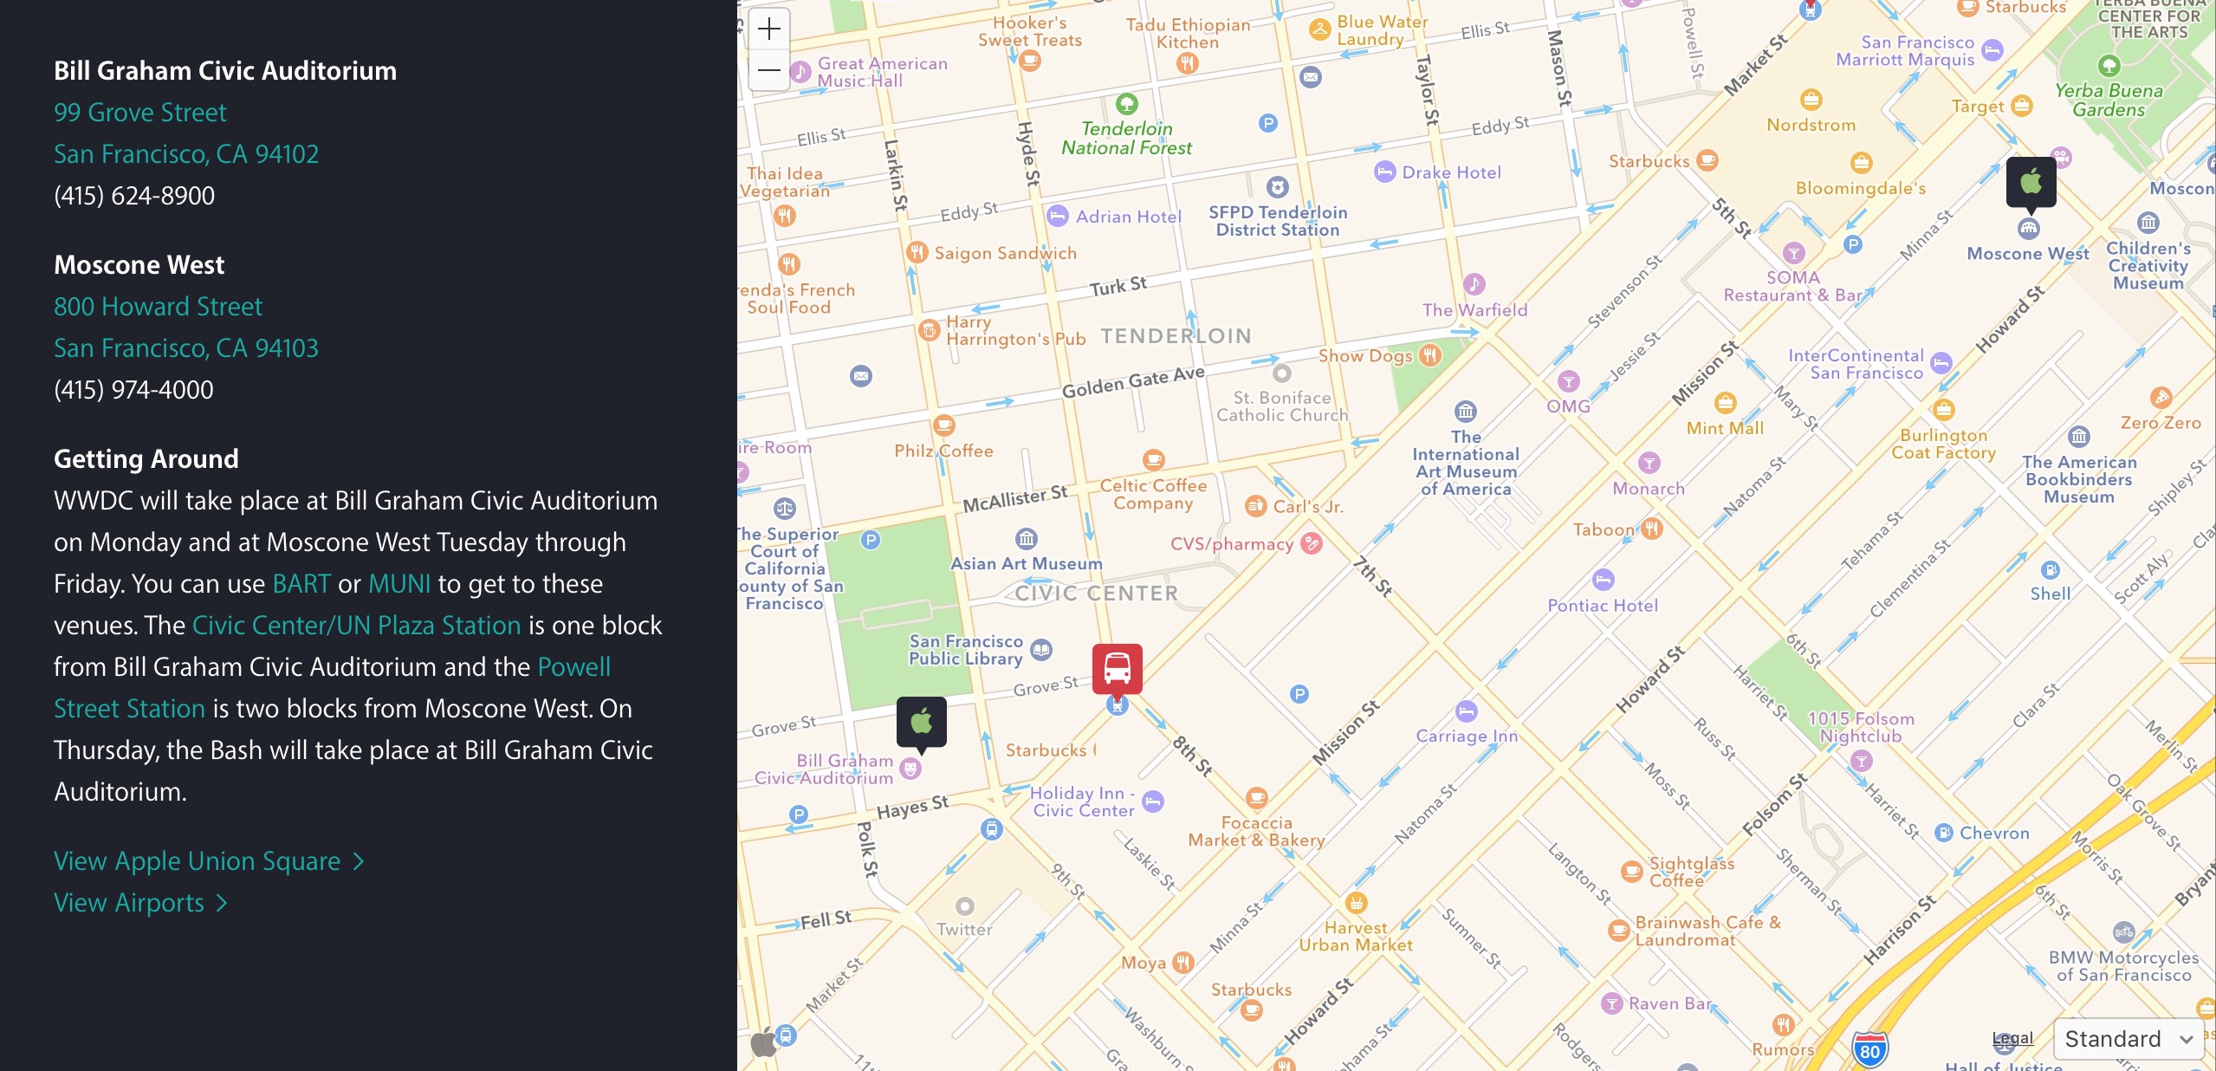Image resolution: width=2216 pixels, height=1071 pixels.
Task: Click the San Francisco Public Library icon
Action: [1041, 650]
